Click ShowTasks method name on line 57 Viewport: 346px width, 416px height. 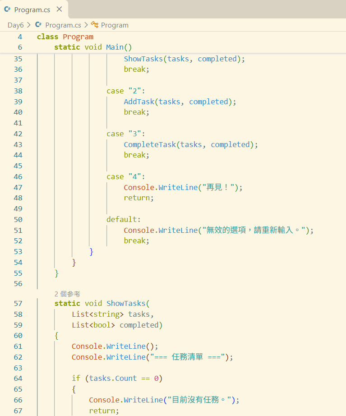(x=126, y=304)
